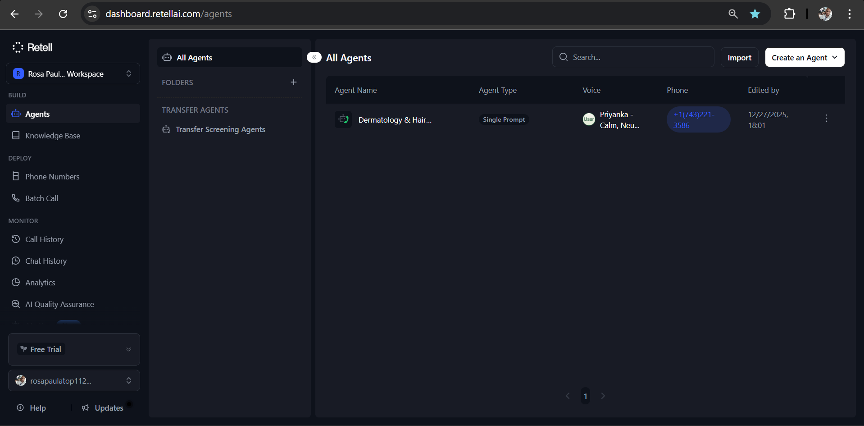
Task: Reload the page
Action: [x=63, y=14]
